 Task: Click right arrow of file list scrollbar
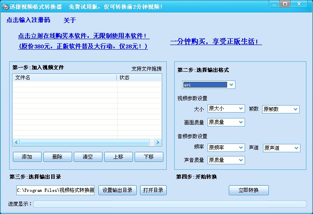pos(158,142)
